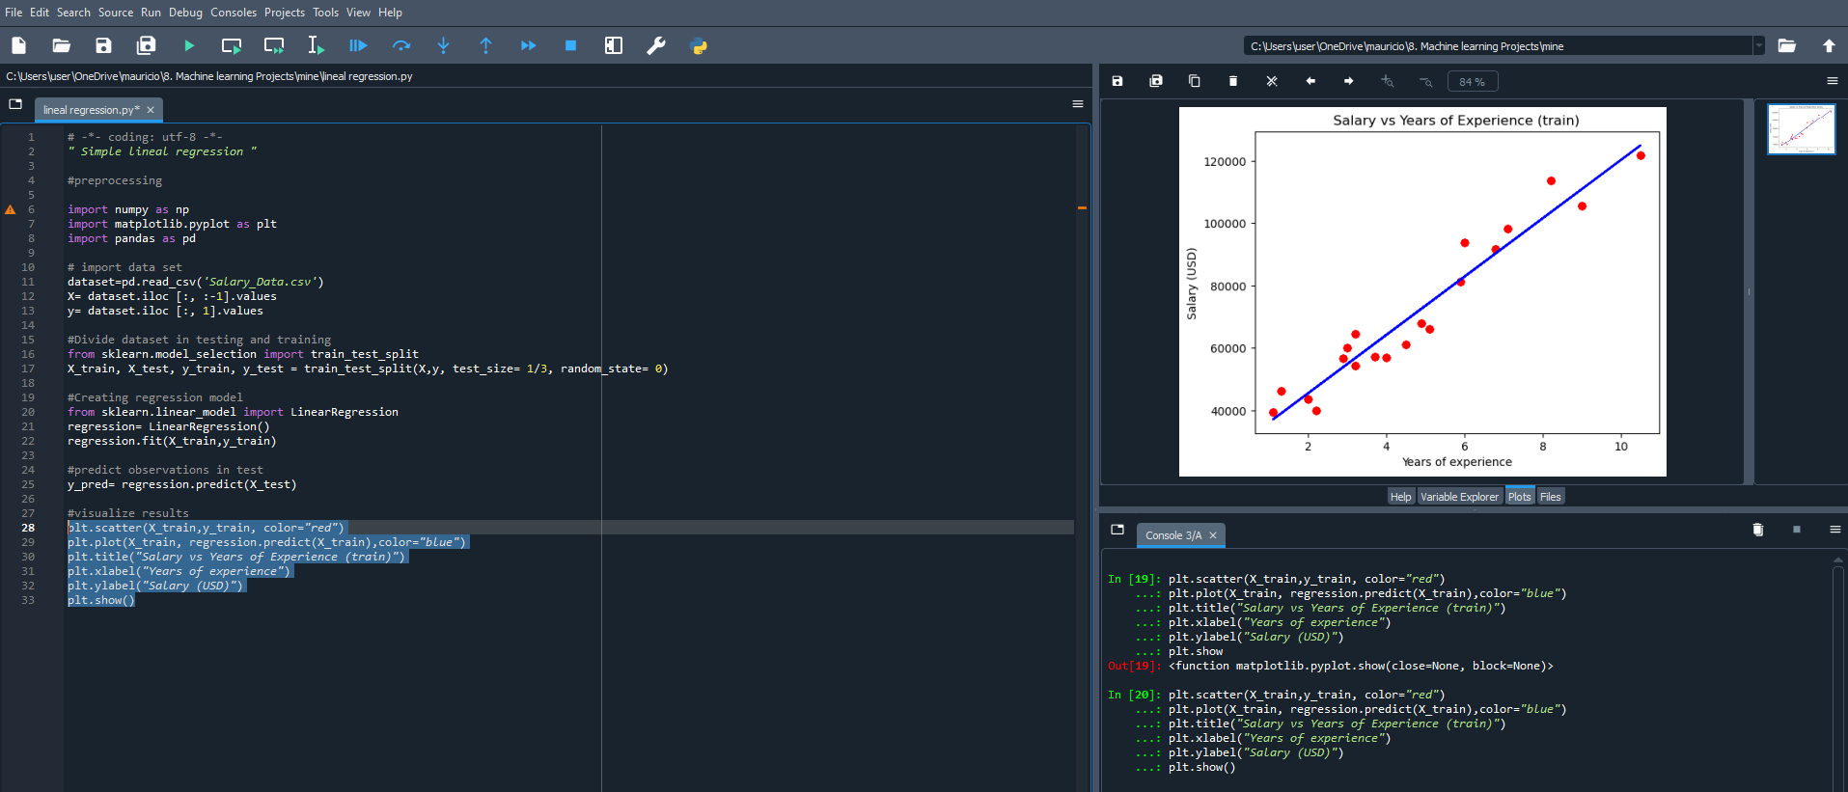Switch to the Variable Explorer tab
The height and width of the screenshot is (792, 1848).
pyautogui.click(x=1459, y=497)
